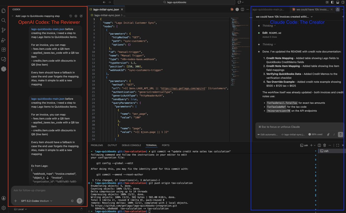346x213 pixels.
Task: Switch to lago-initial-sync.json editor tab
Action: [x=106, y=9]
